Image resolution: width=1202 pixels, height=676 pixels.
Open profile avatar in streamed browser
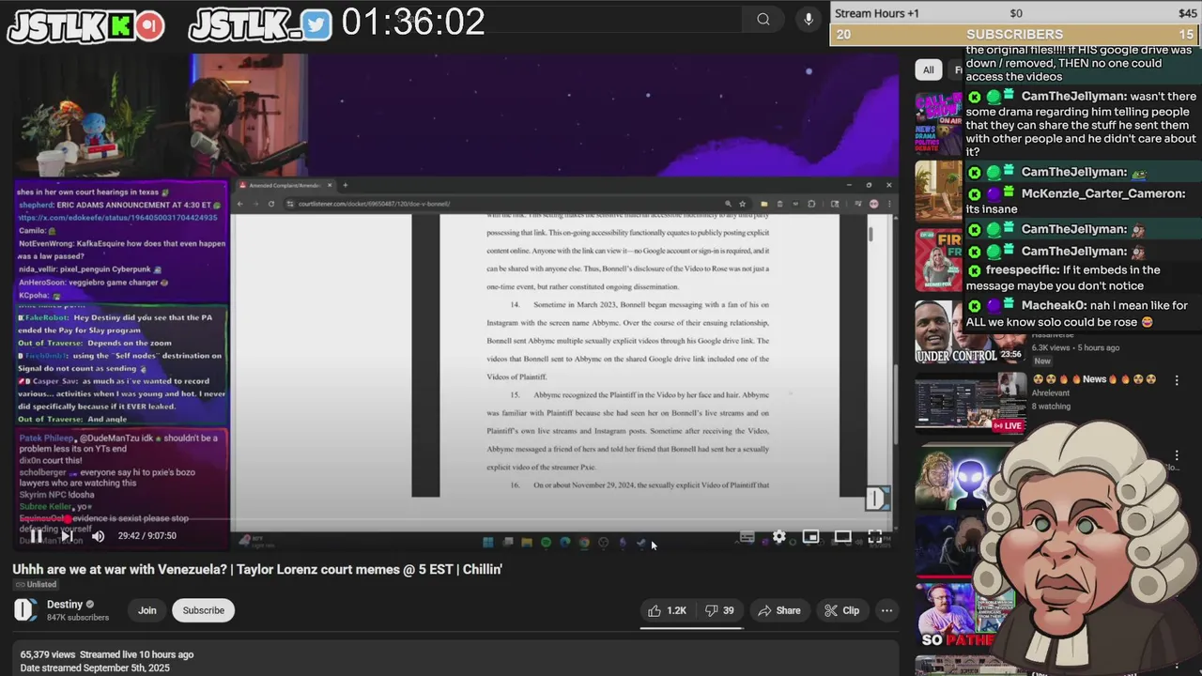873,204
